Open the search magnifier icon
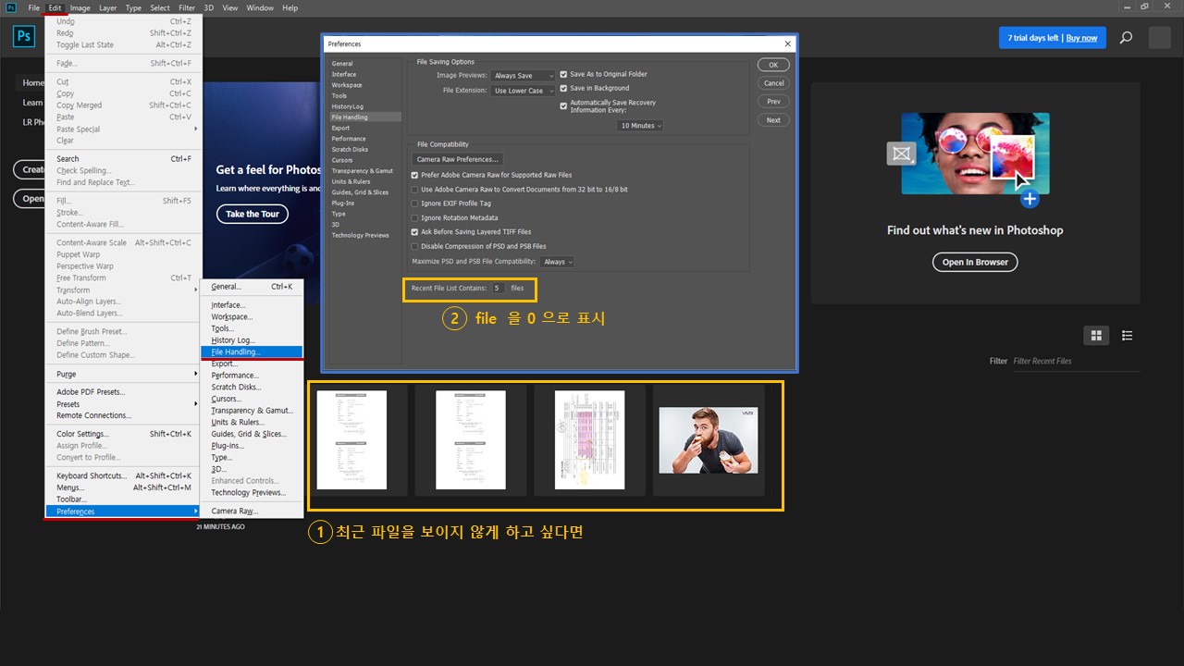Image resolution: width=1184 pixels, height=666 pixels. coord(1126,38)
